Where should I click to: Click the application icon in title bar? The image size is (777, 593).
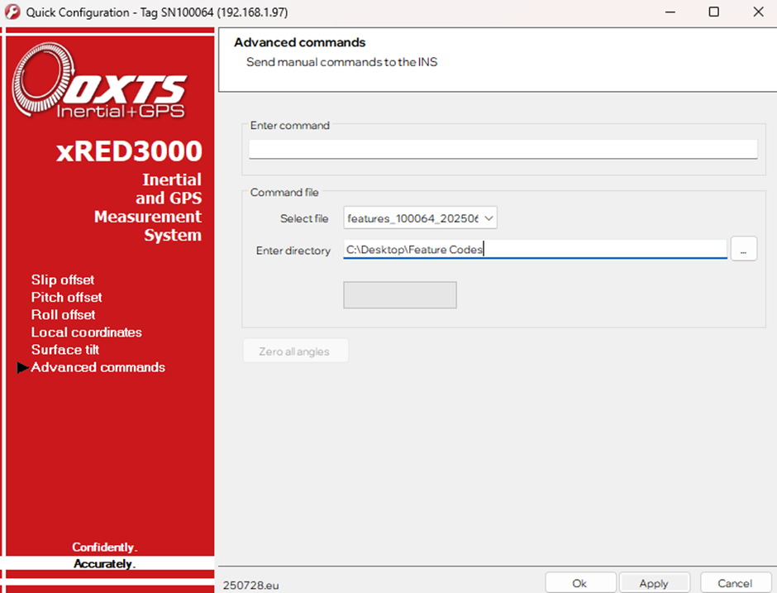(x=12, y=12)
